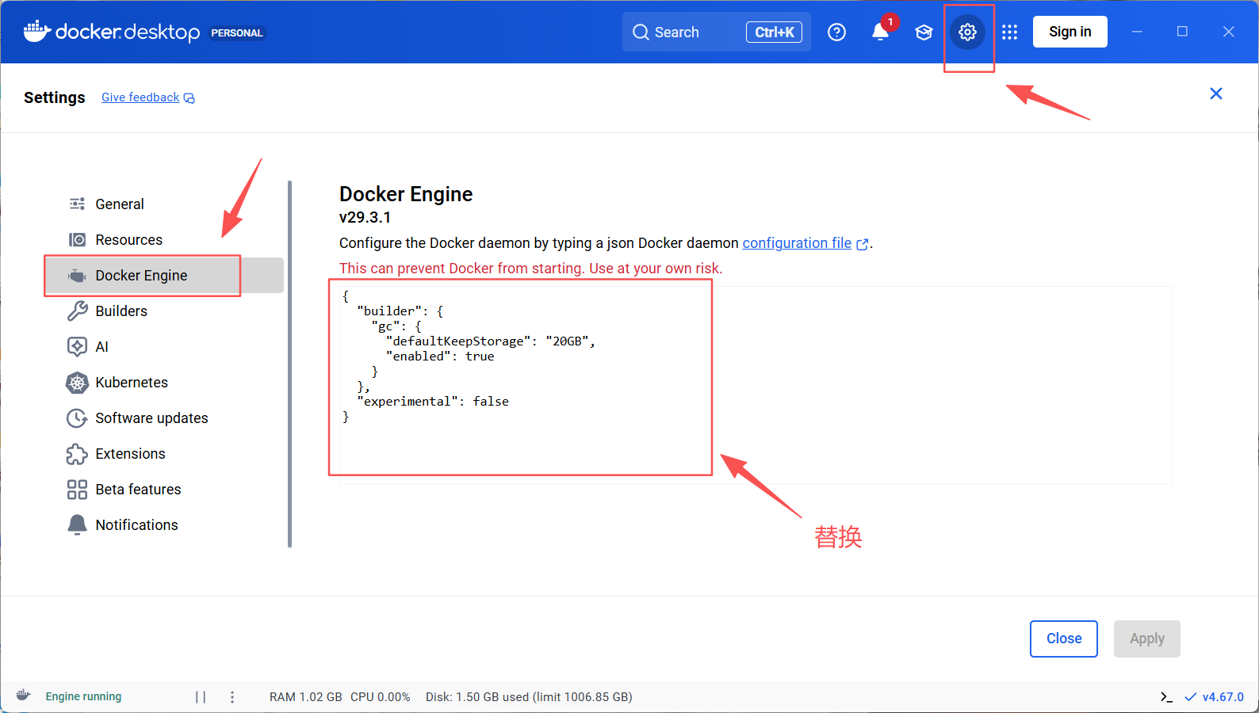1259x713 pixels.
Task: Click the "Engine running" status text
Action: tap(83, 696)
